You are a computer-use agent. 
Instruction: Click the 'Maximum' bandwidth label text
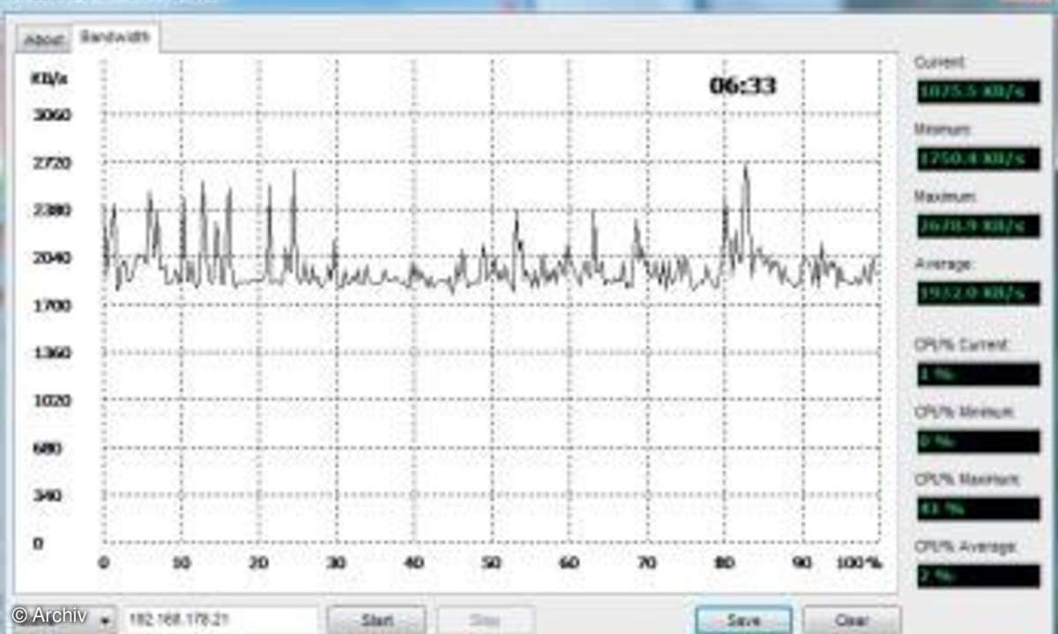[x=944, y=196]
